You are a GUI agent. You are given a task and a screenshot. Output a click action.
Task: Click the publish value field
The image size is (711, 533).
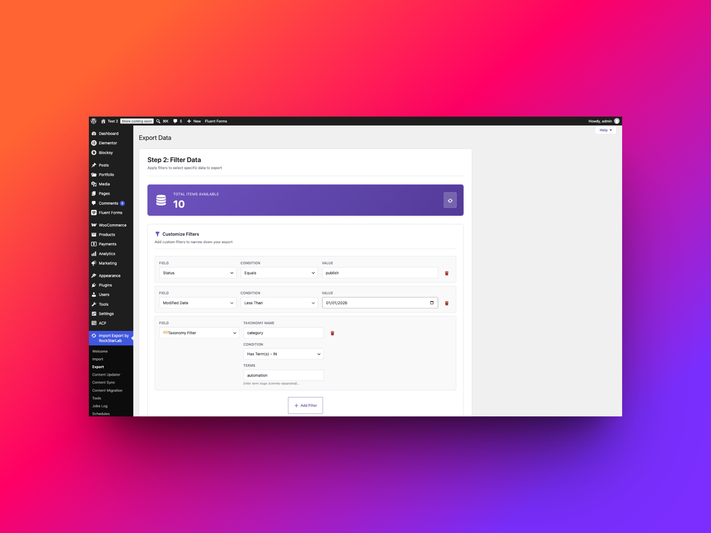click(380, 273)
